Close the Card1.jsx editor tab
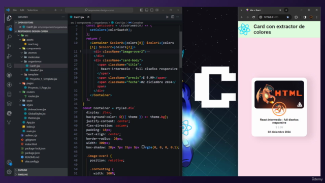Screen dimensions: 325x183 (x=88, y=17)
